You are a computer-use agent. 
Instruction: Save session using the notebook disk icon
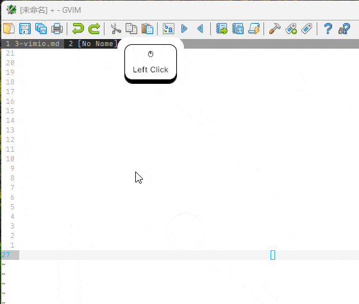pos(238,29)
